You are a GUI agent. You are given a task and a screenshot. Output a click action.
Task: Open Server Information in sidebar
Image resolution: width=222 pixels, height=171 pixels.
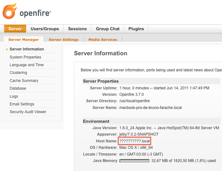coord(27,49)
